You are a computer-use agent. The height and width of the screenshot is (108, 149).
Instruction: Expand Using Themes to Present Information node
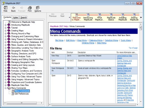[x=5, y=39]
